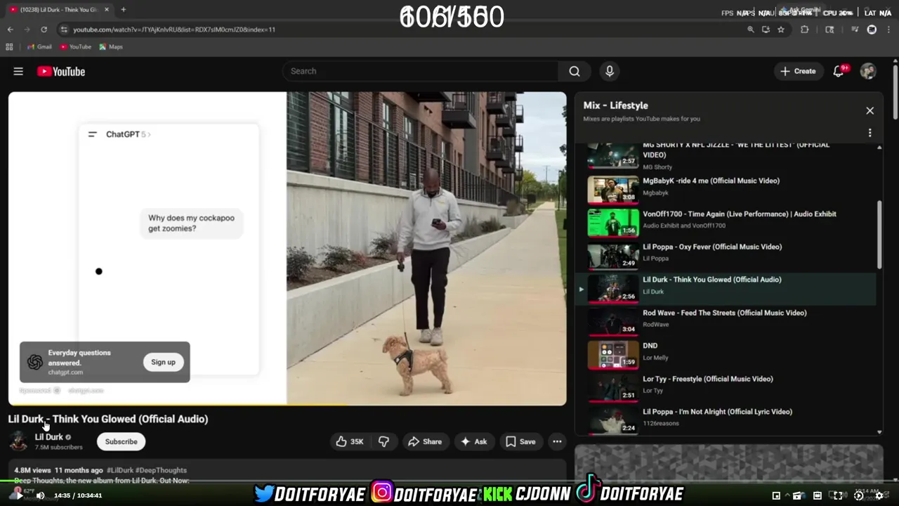Open YouTube bookmark in bookmarks bar
This screenshot has height=506, width=899.
click(76, 47)
